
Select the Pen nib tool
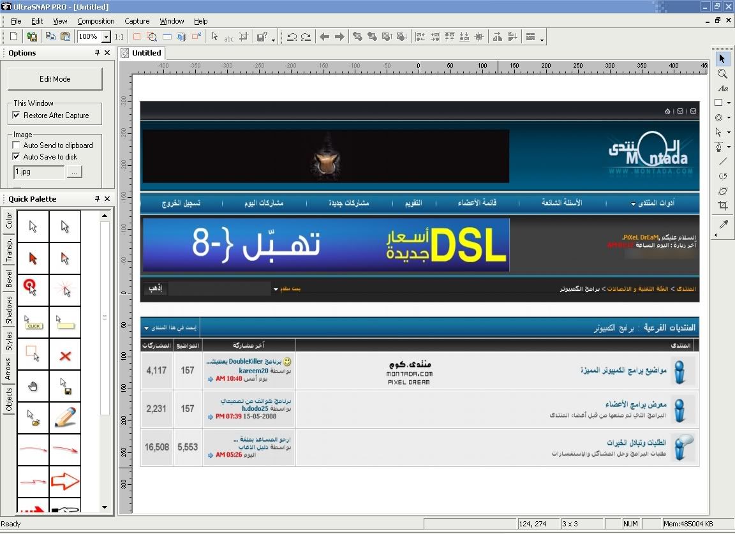pos(719,147)
